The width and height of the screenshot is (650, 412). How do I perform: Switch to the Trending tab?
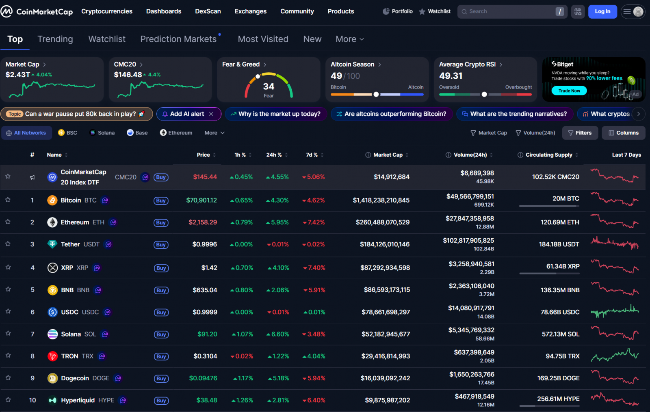pos(55,39)
